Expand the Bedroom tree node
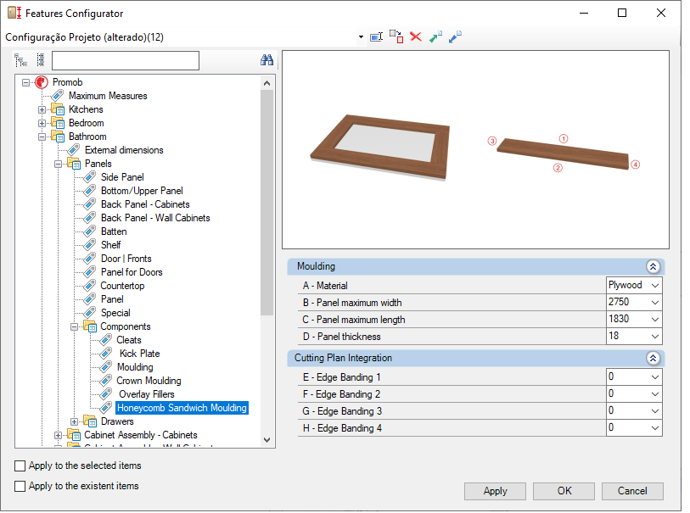This screenshot has height=513, width=690. coord(42,123)
